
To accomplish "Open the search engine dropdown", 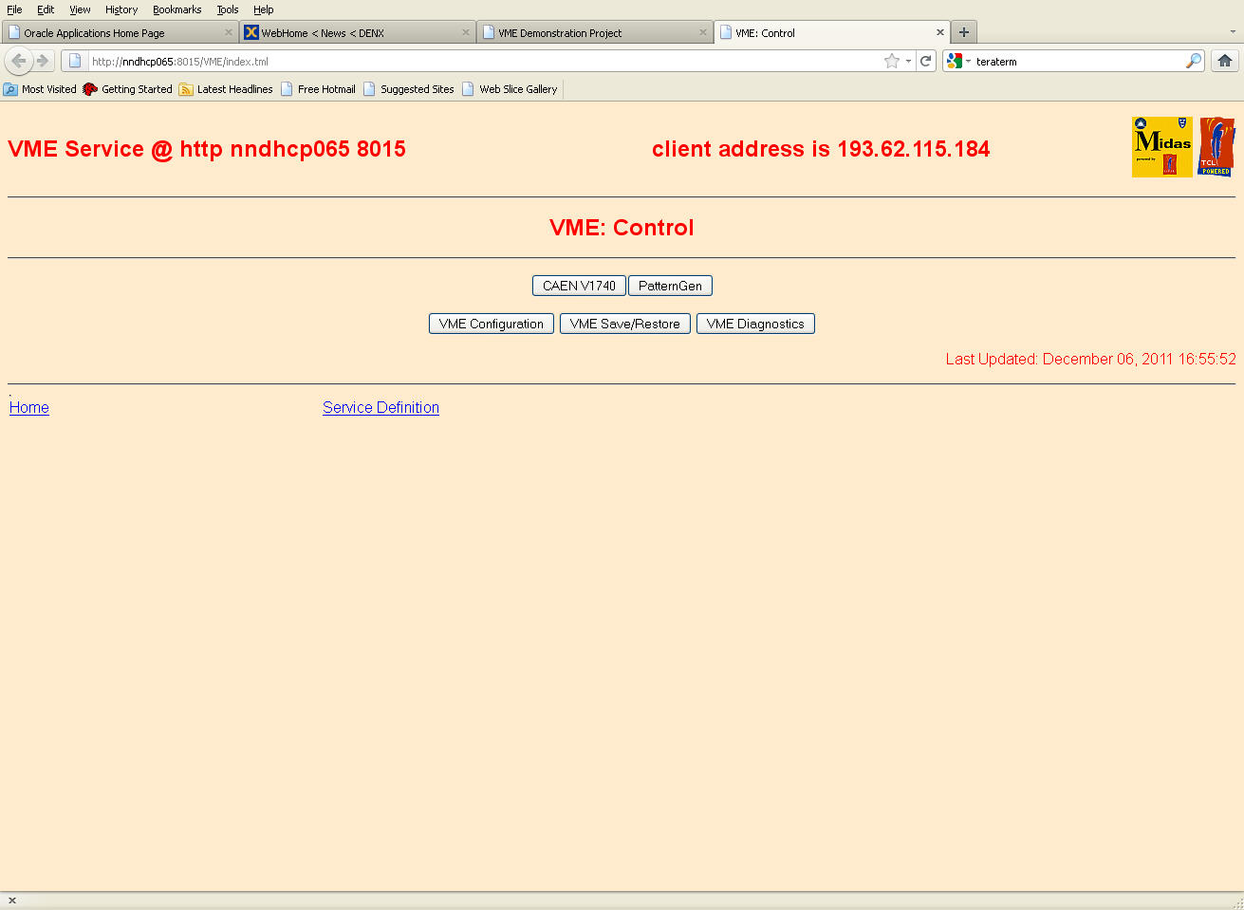I will click(959, 61).
